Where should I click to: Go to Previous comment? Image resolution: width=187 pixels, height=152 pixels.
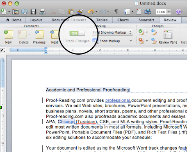point(39,37)
